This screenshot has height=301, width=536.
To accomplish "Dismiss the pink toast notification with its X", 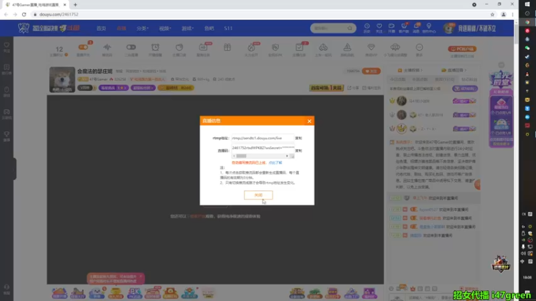I will click(x=140, y=276).
